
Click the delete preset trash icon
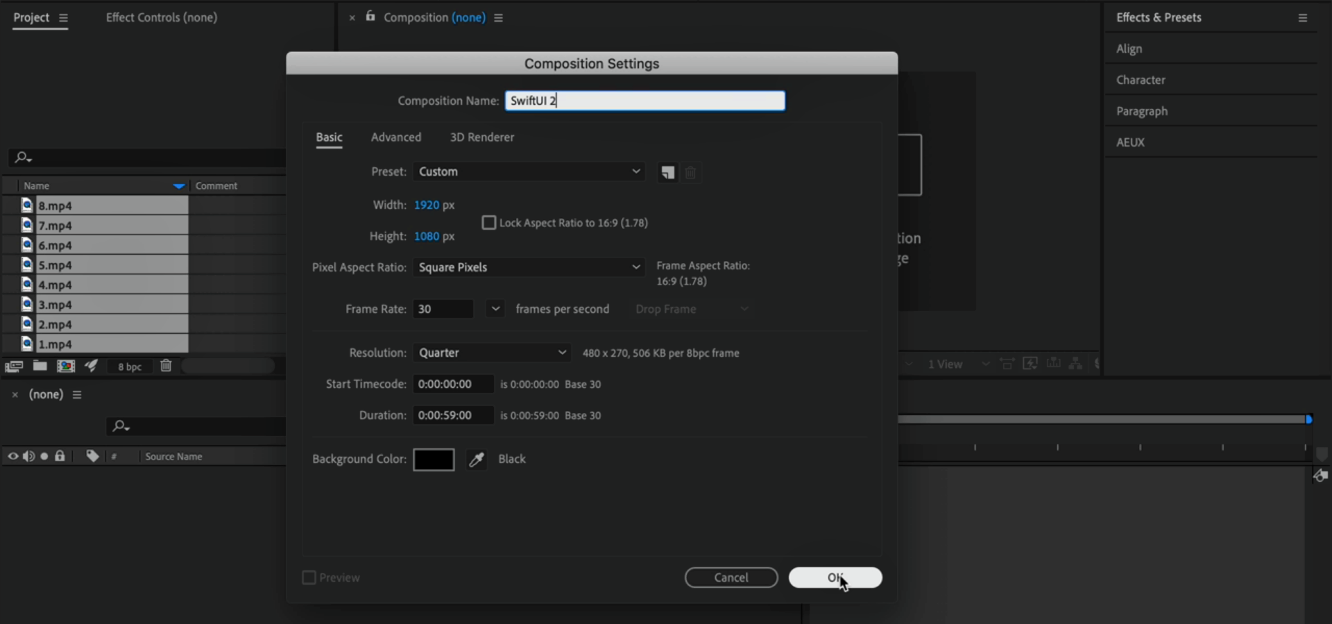(x=690, y=173)
